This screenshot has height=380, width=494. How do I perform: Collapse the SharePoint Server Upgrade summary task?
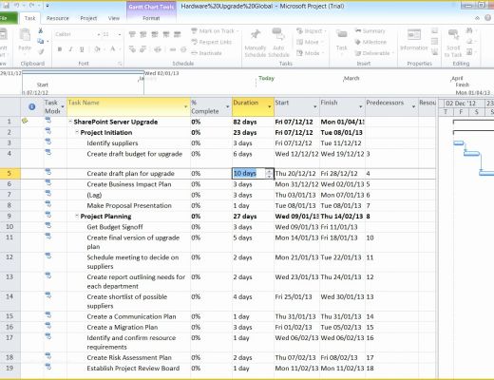tap(70, 122)
